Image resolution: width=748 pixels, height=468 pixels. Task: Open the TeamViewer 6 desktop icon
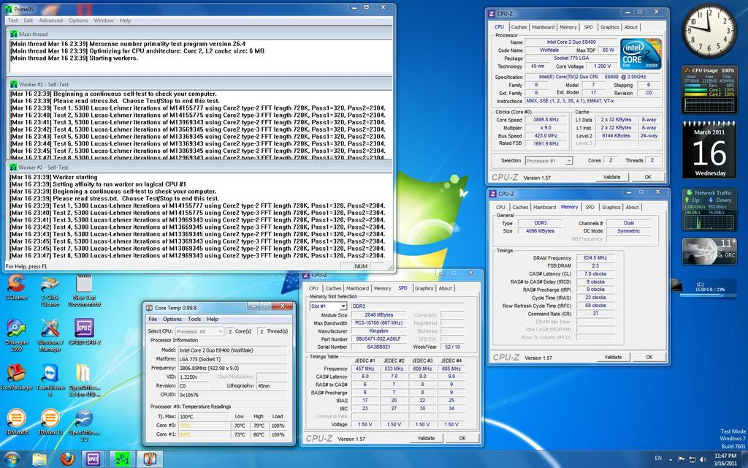click(x=50, y=380)
